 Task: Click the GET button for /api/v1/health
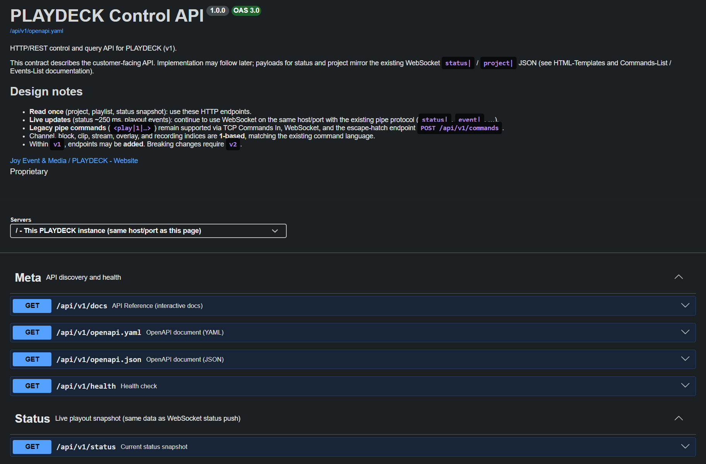(x=32, y=386)
